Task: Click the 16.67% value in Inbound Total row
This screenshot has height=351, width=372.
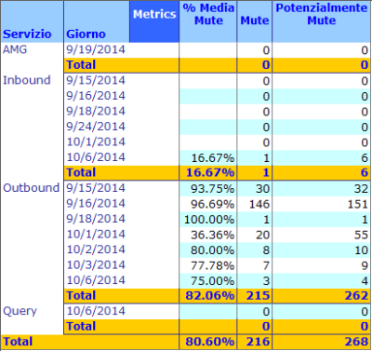Action: point(210,172)
